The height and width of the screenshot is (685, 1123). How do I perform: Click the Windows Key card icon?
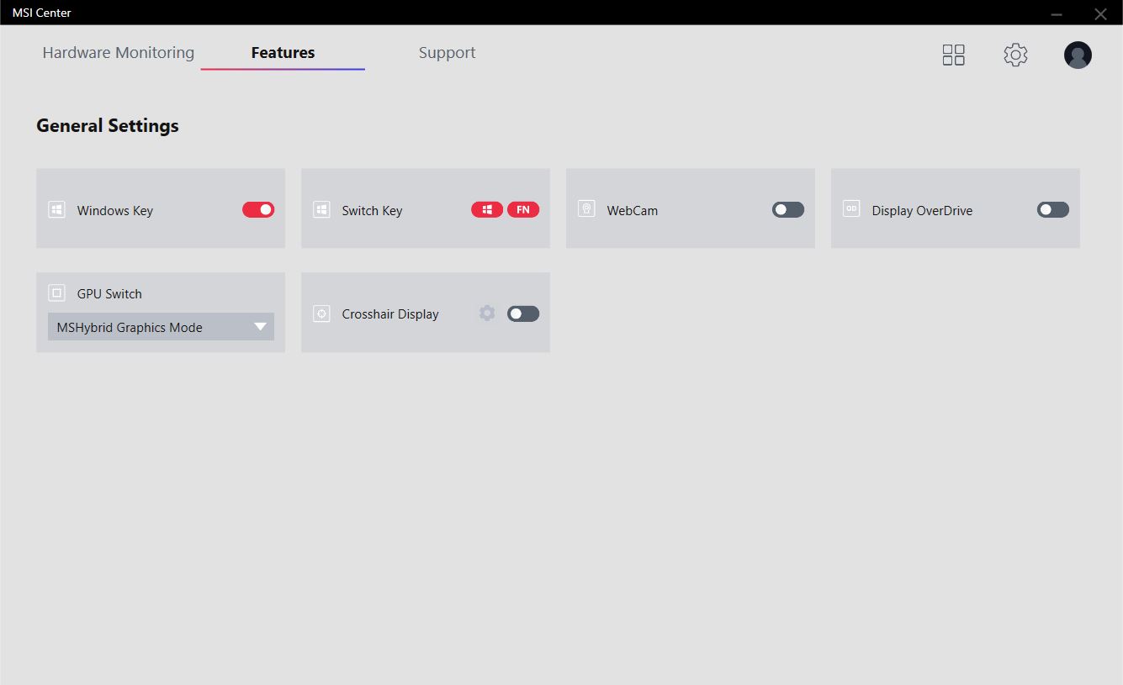56,209
